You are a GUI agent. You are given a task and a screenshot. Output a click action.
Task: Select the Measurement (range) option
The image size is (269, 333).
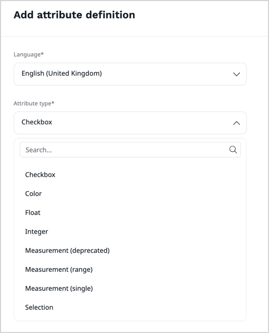[130, 269]
